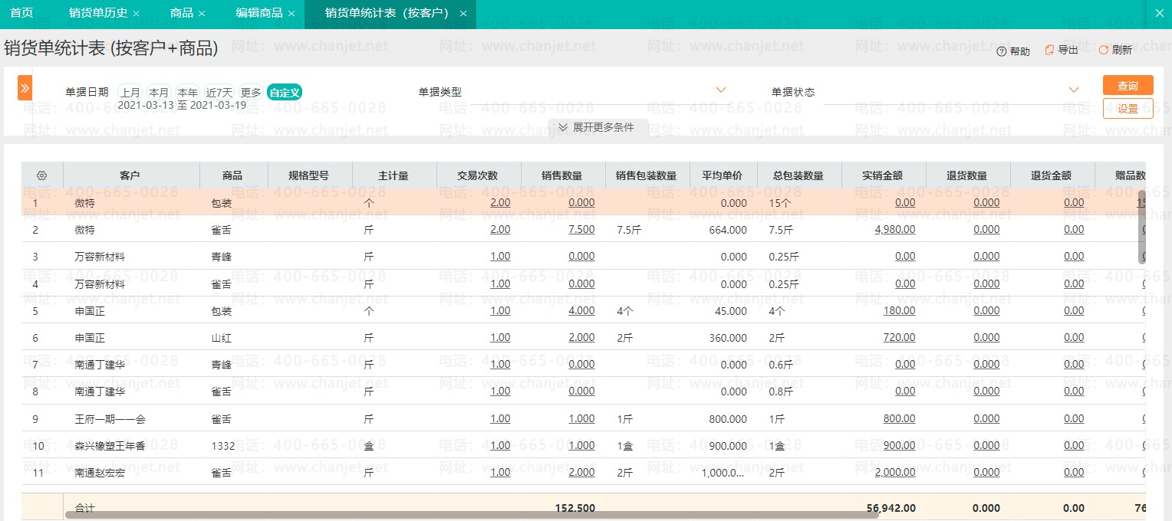This screenshot has height=521, width=1172.
Task: Select customer 南通赵宏宏
Action: coord(100,473)
